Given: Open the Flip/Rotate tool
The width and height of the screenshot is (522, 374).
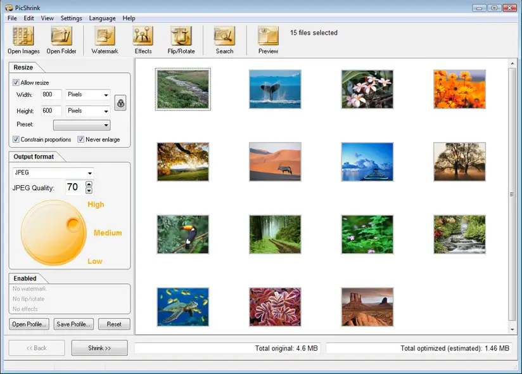Looking at the screenshot, I should tap(181, 36).
